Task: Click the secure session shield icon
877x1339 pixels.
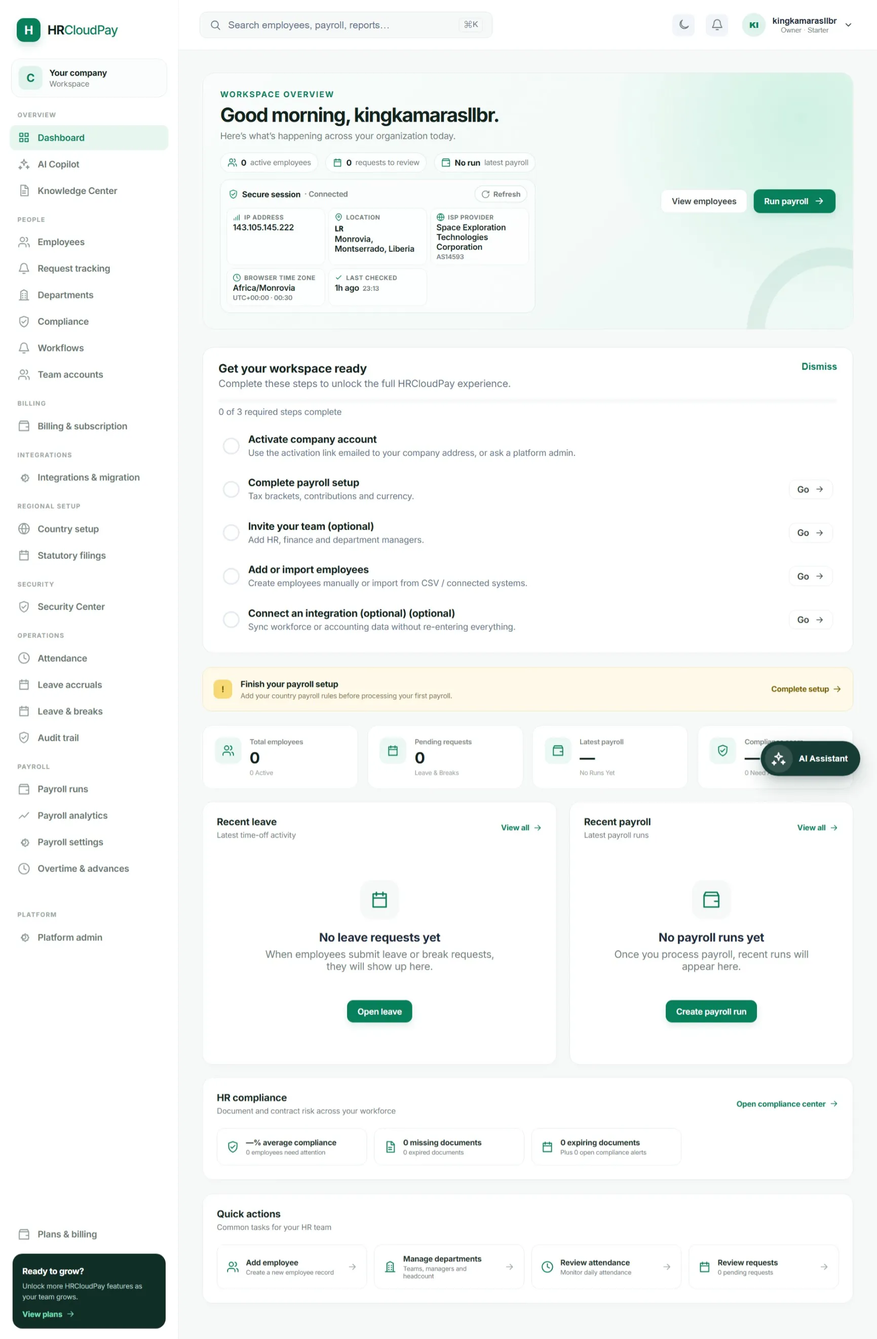Action: pyautogui.click(x=233, y=194)
